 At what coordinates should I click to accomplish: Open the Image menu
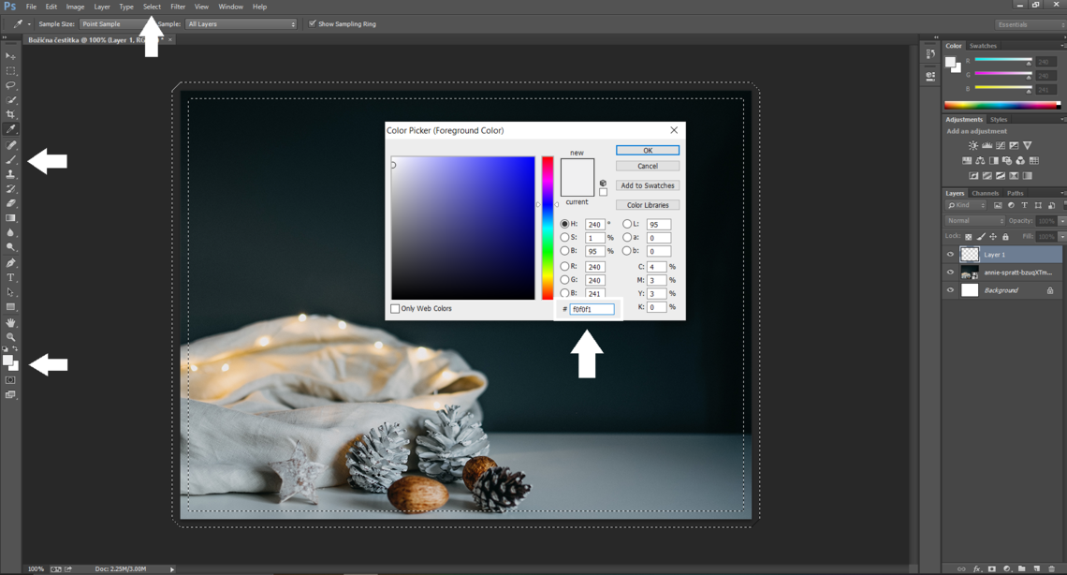(x=75, y=7)
